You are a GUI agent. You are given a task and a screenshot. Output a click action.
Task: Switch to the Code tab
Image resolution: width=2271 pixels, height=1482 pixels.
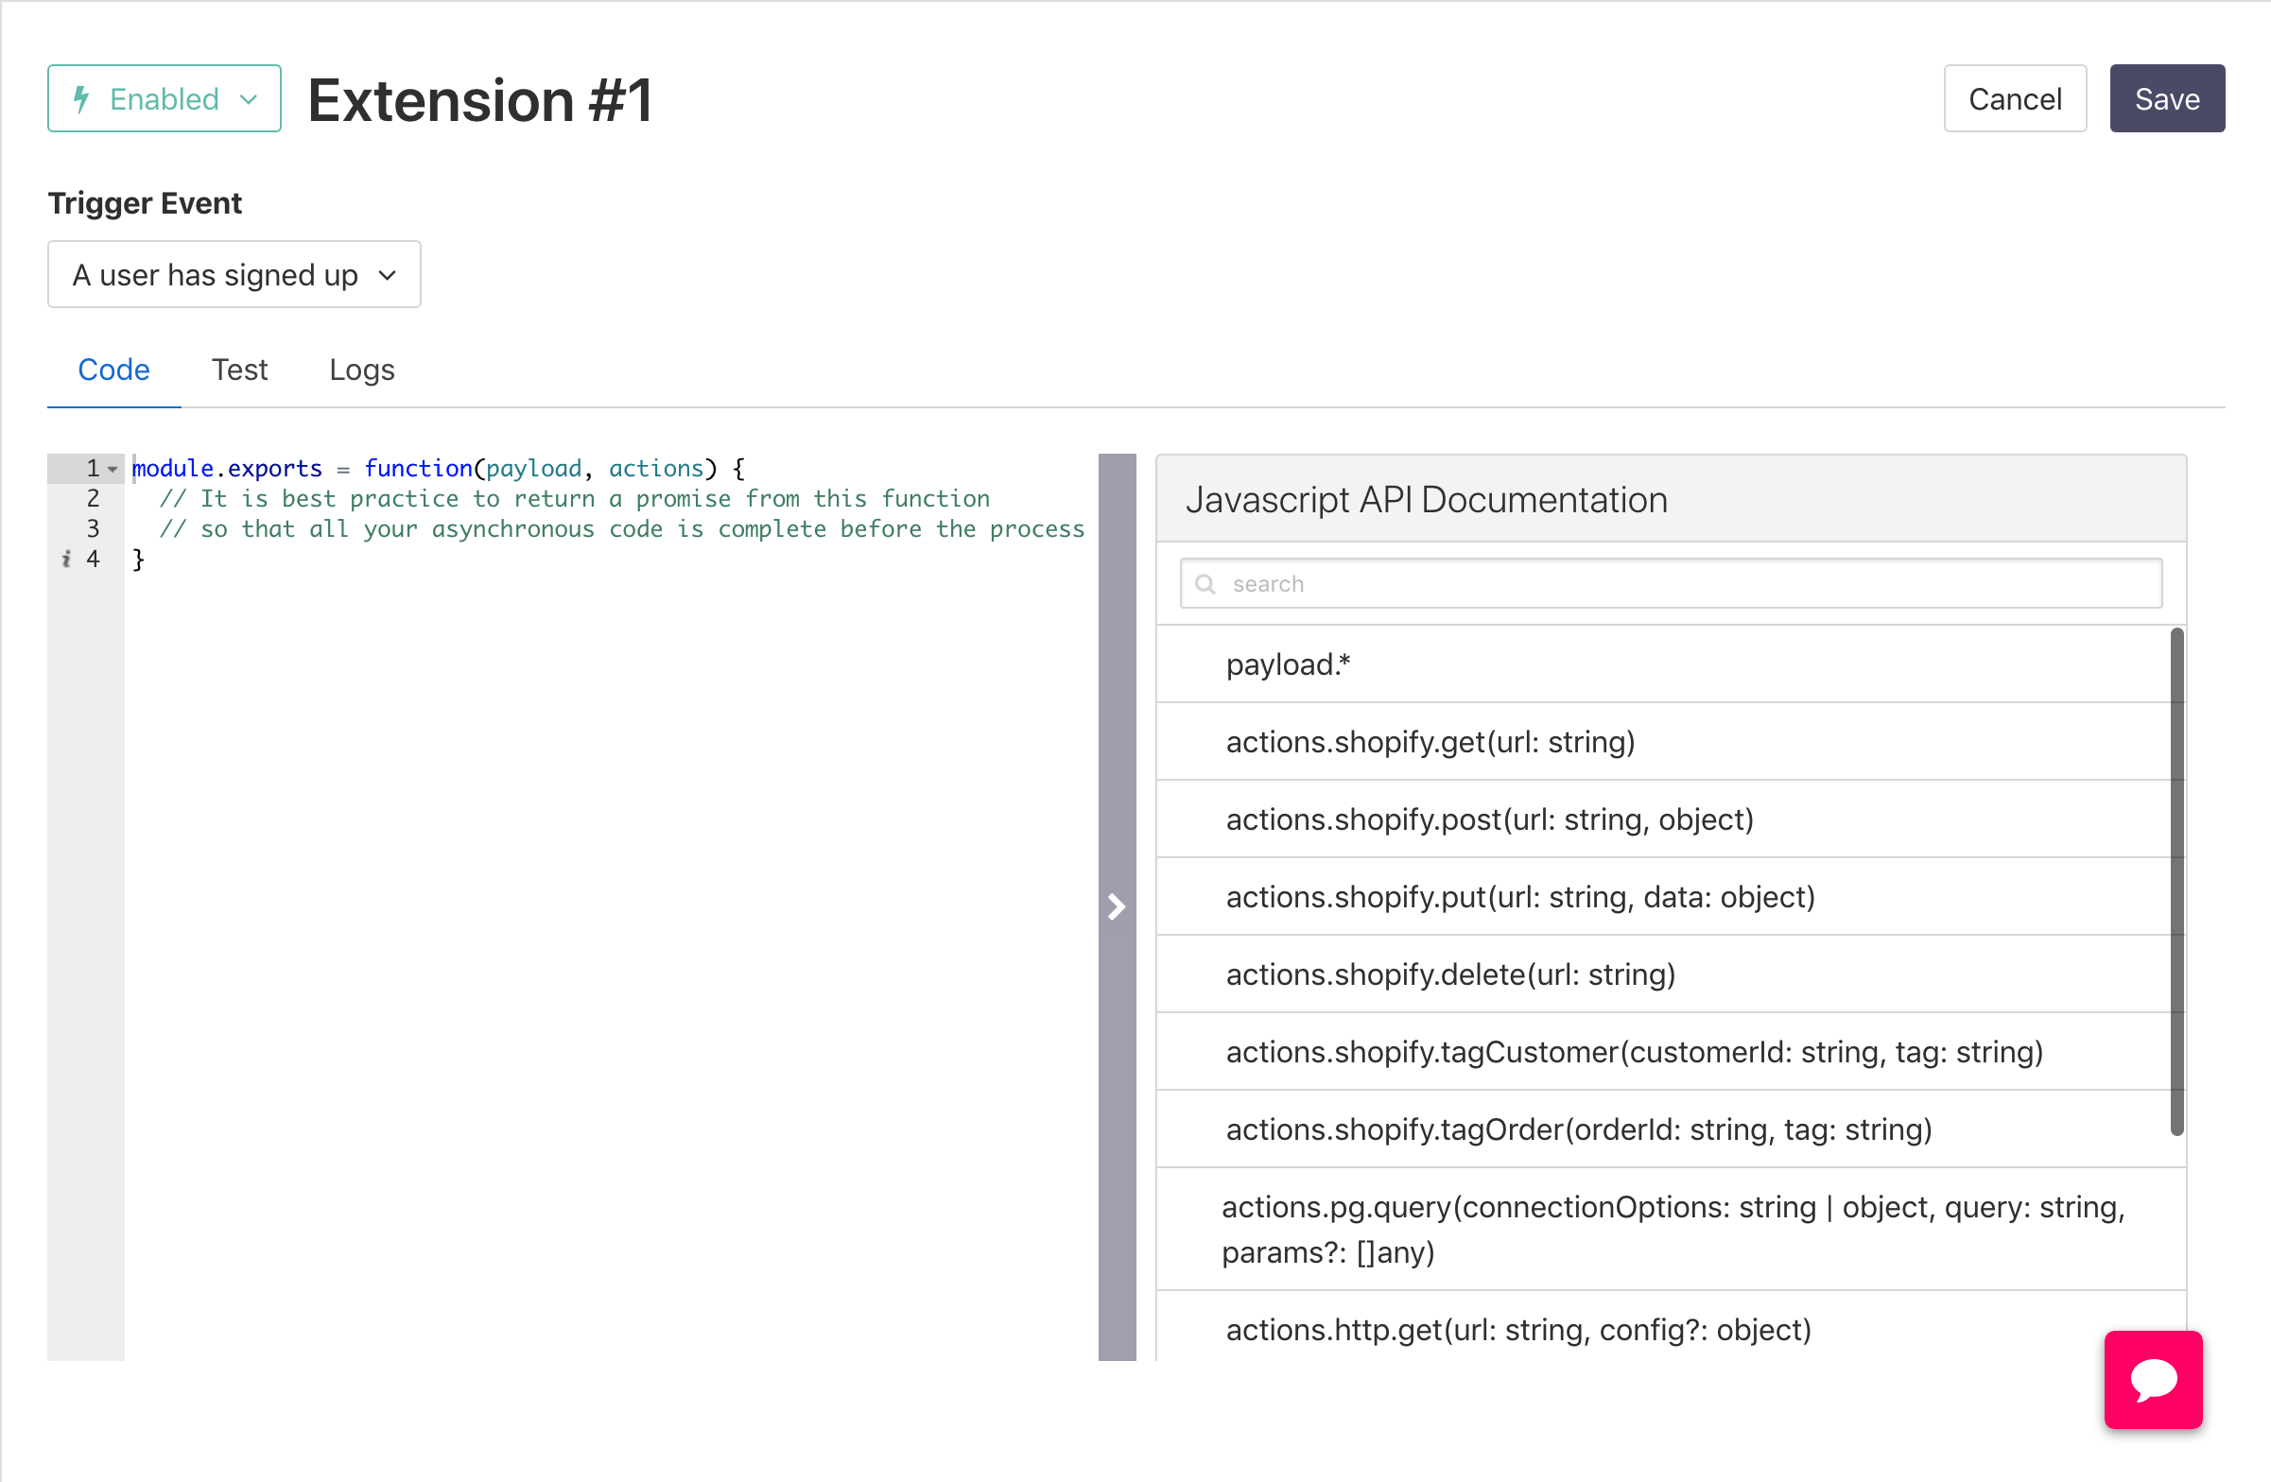click(x=113, y=369)
